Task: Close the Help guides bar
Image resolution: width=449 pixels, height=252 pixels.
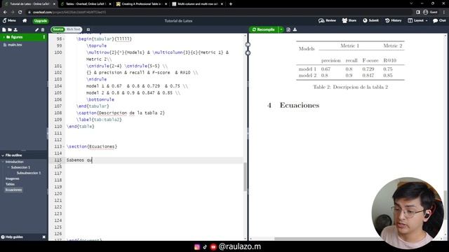Action: [x=43, y=237]
